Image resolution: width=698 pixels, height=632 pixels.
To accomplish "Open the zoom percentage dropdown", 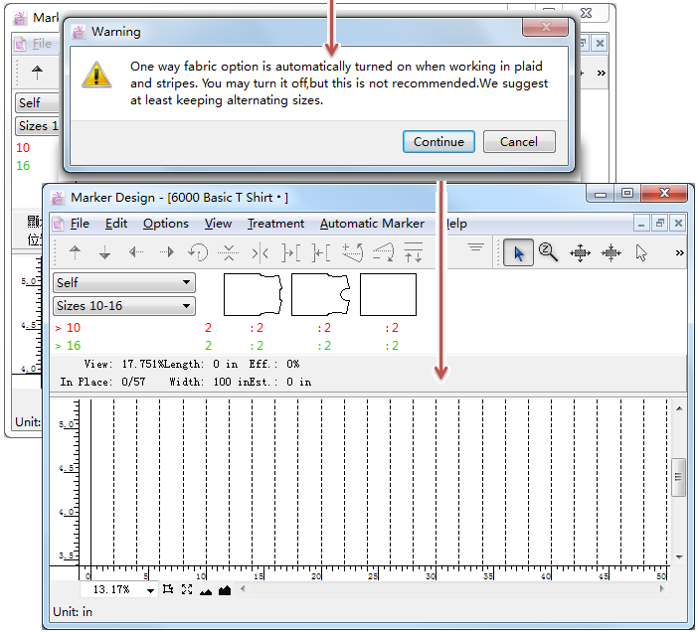I will [x=151, y=590].
